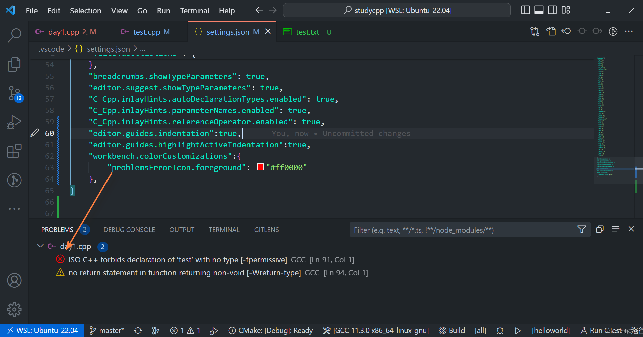Toggle secondary side bar layout
The height and width of the screenshot is (337, 643).
(x=552, y=10)
